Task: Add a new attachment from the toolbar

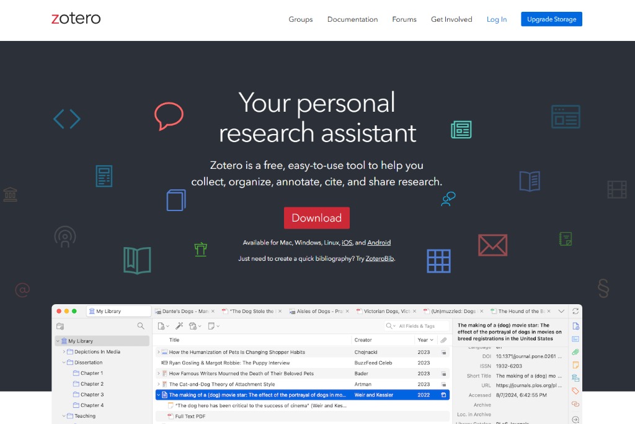Action: 194,325
